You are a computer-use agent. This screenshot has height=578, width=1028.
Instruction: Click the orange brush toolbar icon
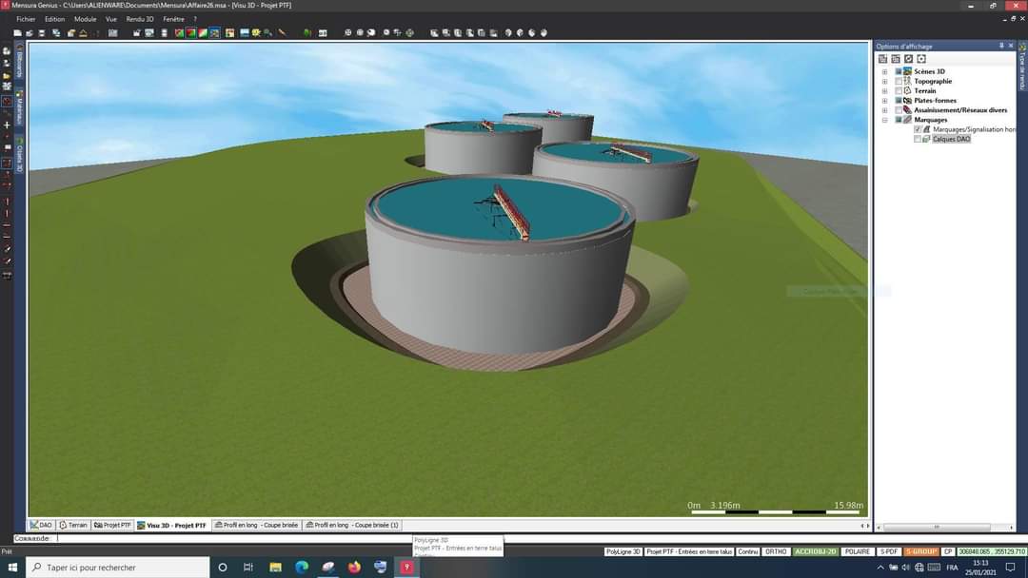tap(282, 32)
